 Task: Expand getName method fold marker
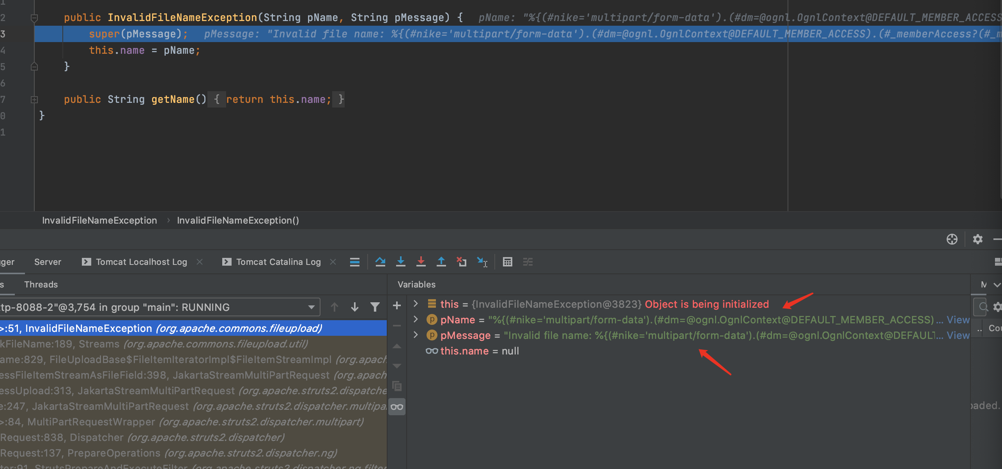(34, 100)
